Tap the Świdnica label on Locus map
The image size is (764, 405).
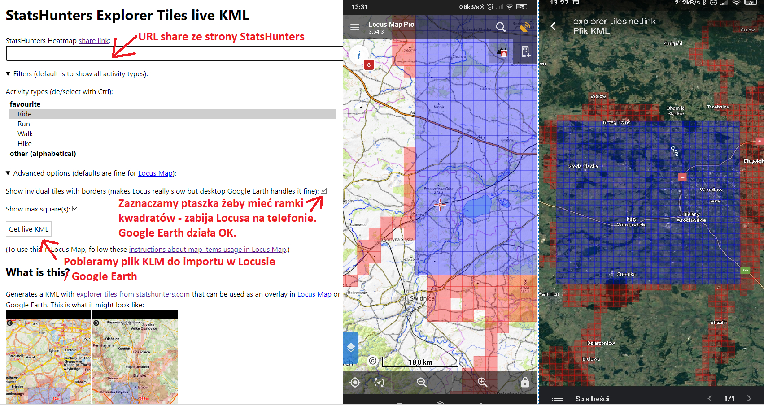(x=422, y=298)
